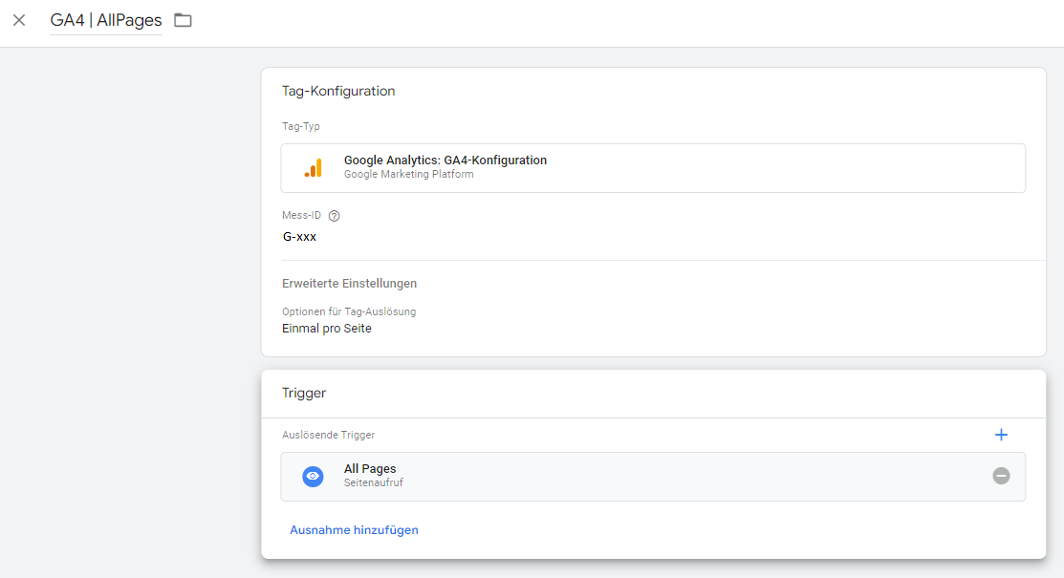Edit the tag name GA4 | AllPages
The image size is (1064, 578).
pyautogui.click(x=106, y=20)
